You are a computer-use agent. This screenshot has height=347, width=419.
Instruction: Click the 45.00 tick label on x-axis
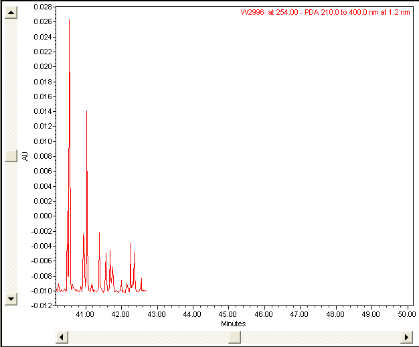(228, 314)
